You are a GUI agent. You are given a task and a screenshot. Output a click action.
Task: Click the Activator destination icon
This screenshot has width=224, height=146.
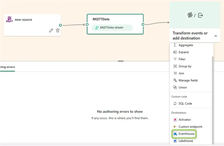[x=175, y=120]
